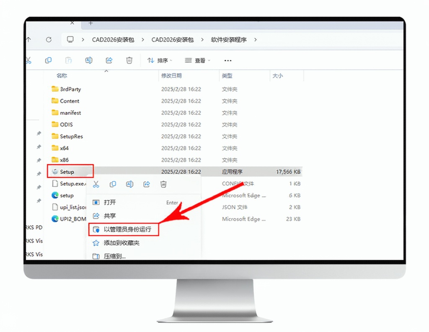Click the rename icon in the toolbar
The height and width of the screenshot is (332, 429).
point(89,60)
